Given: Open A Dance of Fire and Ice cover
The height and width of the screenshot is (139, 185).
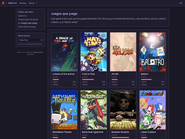Looking at the screenshot, I should pos(64,52).
